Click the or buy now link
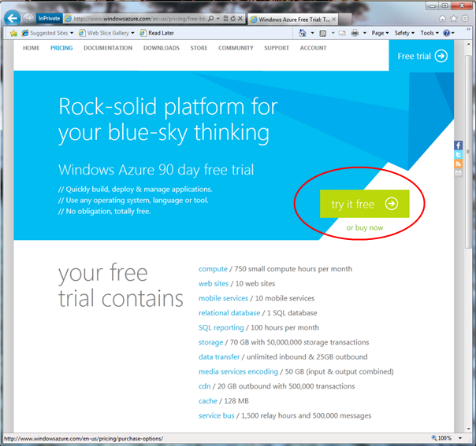This screenshot has width=476, height=446. [x=365, y=227]
